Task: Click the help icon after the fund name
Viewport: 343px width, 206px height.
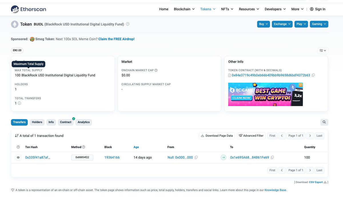Action: tap(127, 24)
